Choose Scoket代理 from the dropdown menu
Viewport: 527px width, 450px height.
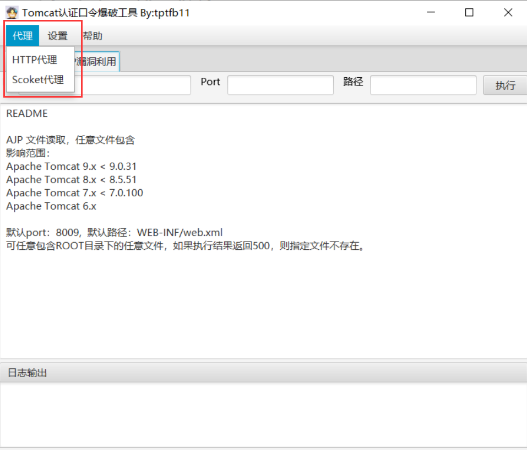pyautogui.click(x=40, y=80)
